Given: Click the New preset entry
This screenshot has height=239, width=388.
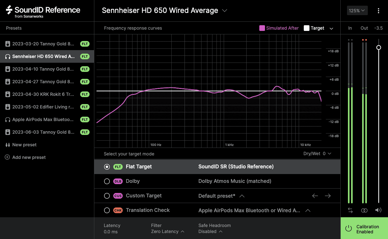Looking at the screenshot, I should (47, 145).
